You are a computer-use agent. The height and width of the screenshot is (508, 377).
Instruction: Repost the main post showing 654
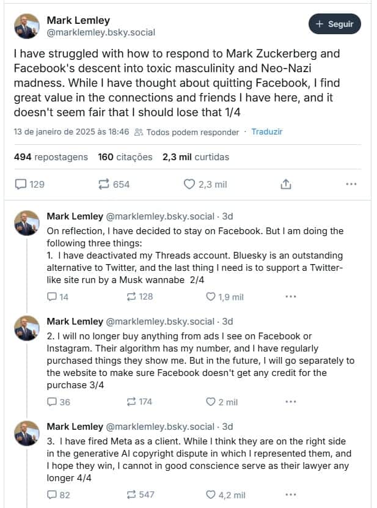pyautogui.click(x=114, y=185)
